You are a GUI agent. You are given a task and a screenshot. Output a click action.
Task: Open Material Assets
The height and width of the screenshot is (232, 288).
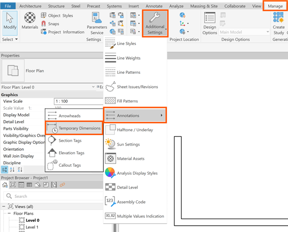(135, 159)
